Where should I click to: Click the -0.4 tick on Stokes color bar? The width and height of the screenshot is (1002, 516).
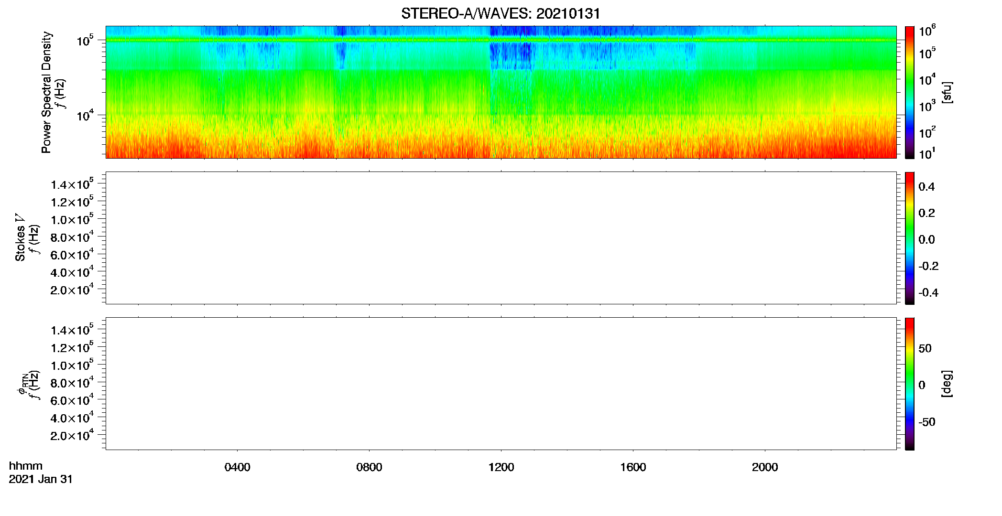pyautogui.click(x=928, y=293)
